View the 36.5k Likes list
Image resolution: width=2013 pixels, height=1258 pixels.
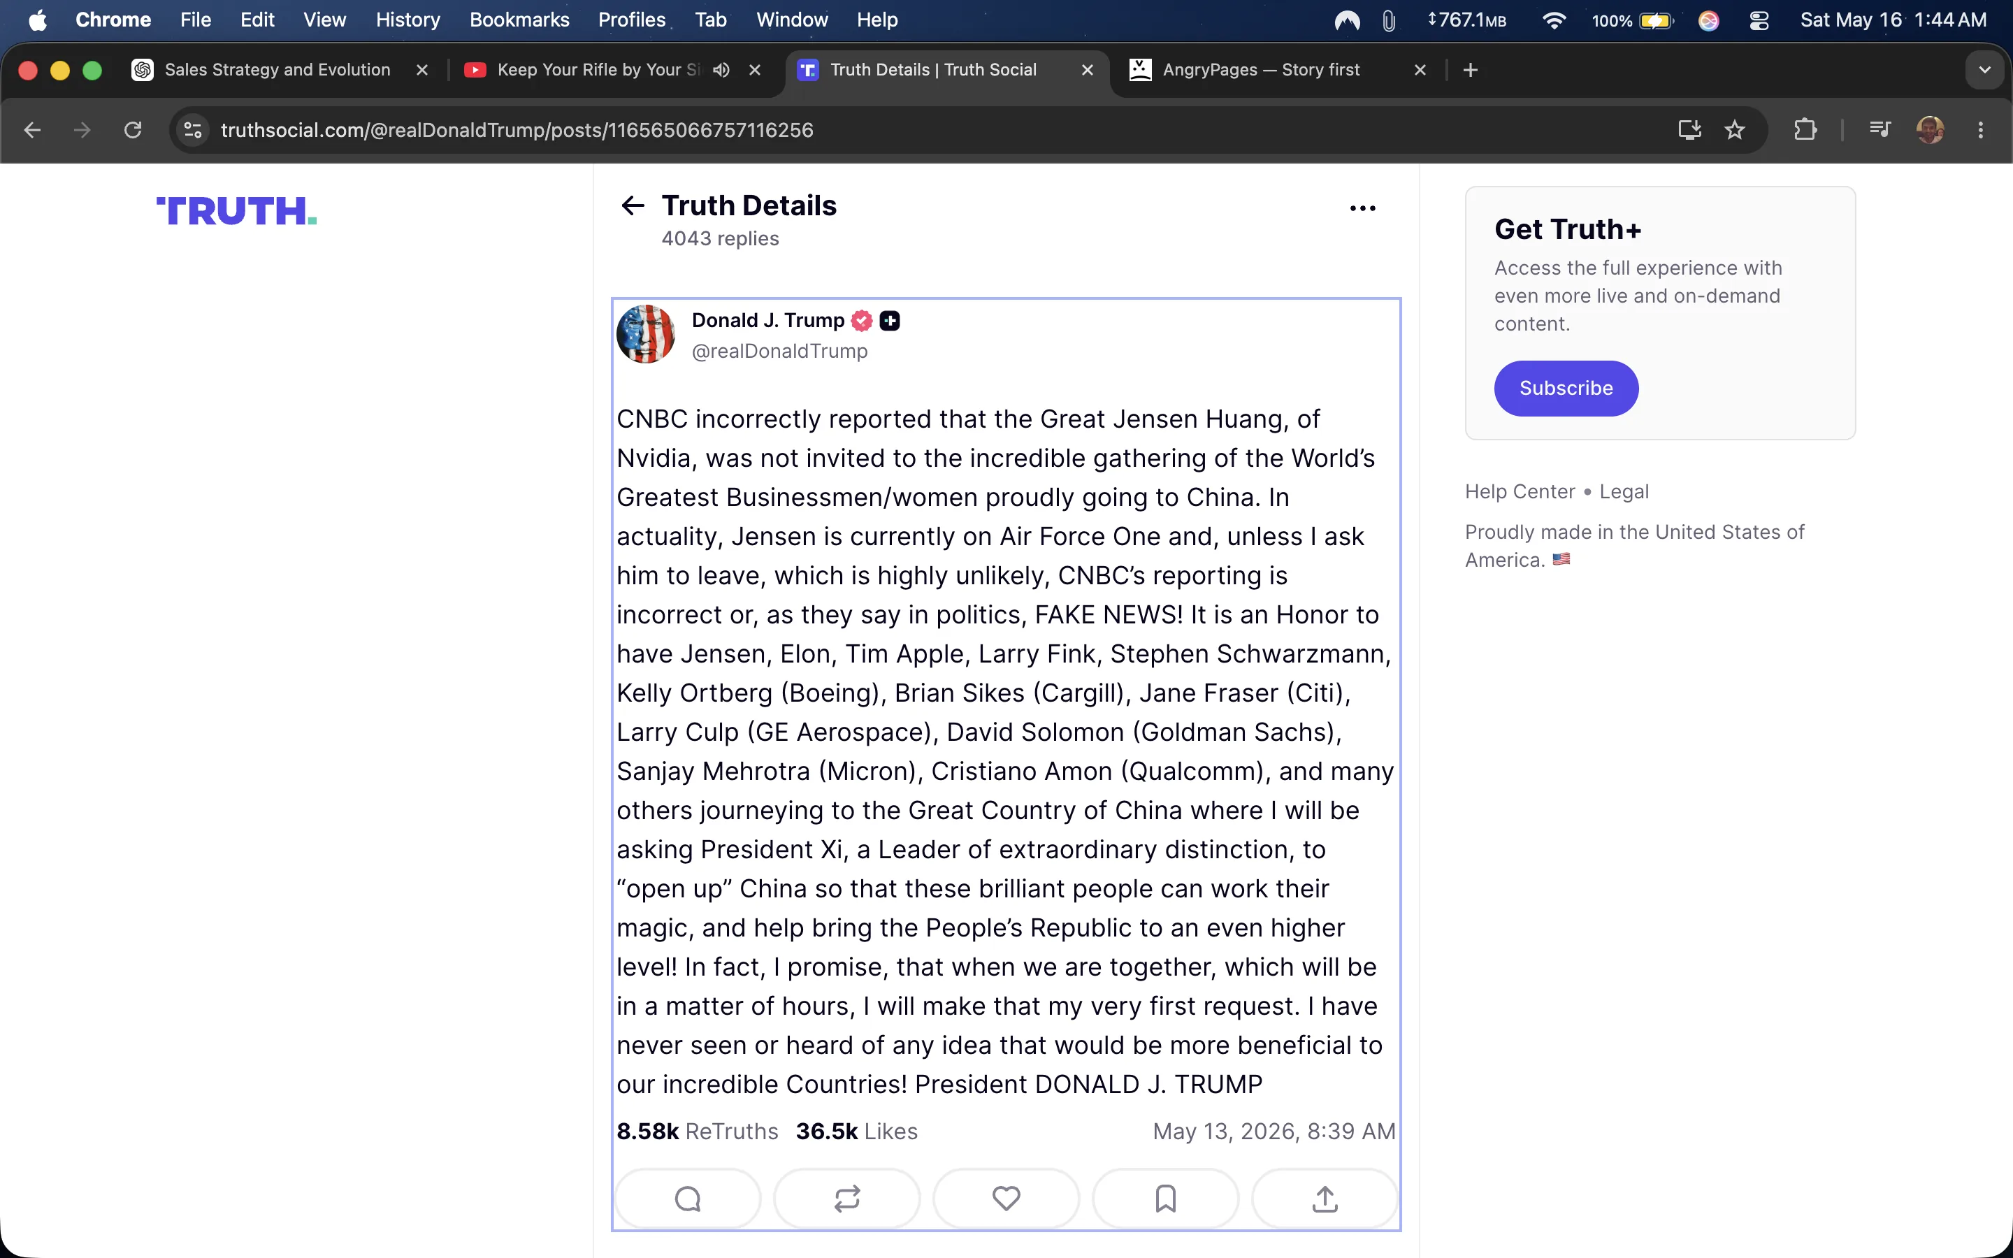tap(857, 1132)
